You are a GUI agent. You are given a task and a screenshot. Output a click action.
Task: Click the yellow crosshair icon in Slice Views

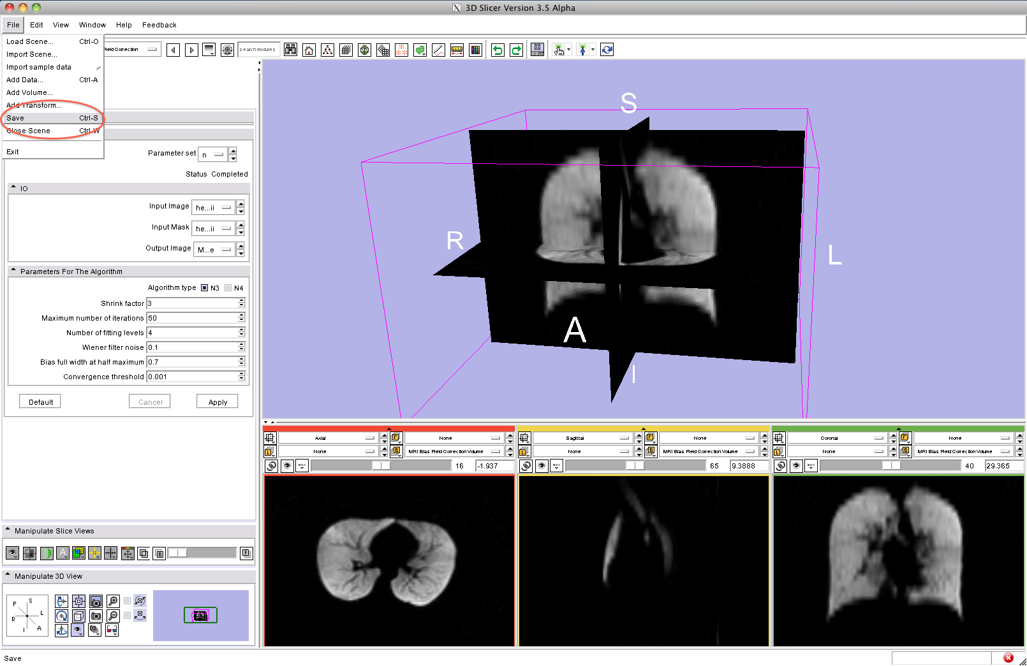pos(94,553)
